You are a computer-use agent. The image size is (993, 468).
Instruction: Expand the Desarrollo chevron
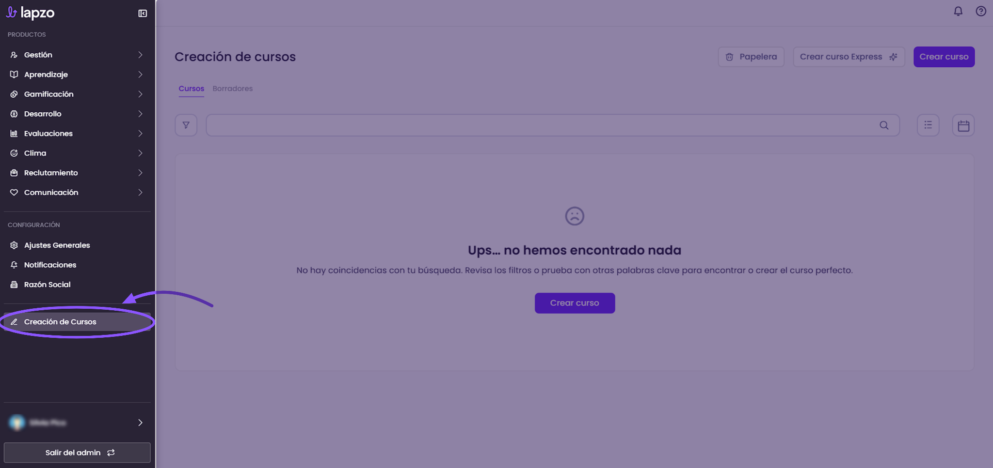coord(140,114)
